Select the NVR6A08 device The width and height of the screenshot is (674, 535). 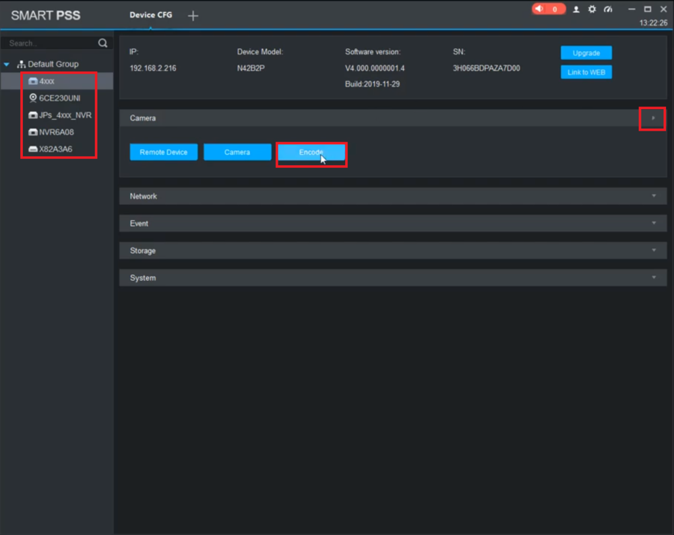56,132
